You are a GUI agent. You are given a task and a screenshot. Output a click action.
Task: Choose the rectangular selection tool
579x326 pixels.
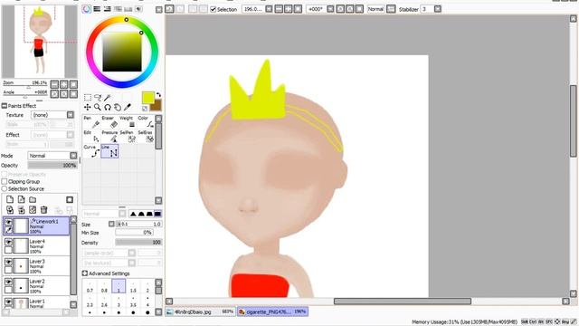(x=88, y=98)
